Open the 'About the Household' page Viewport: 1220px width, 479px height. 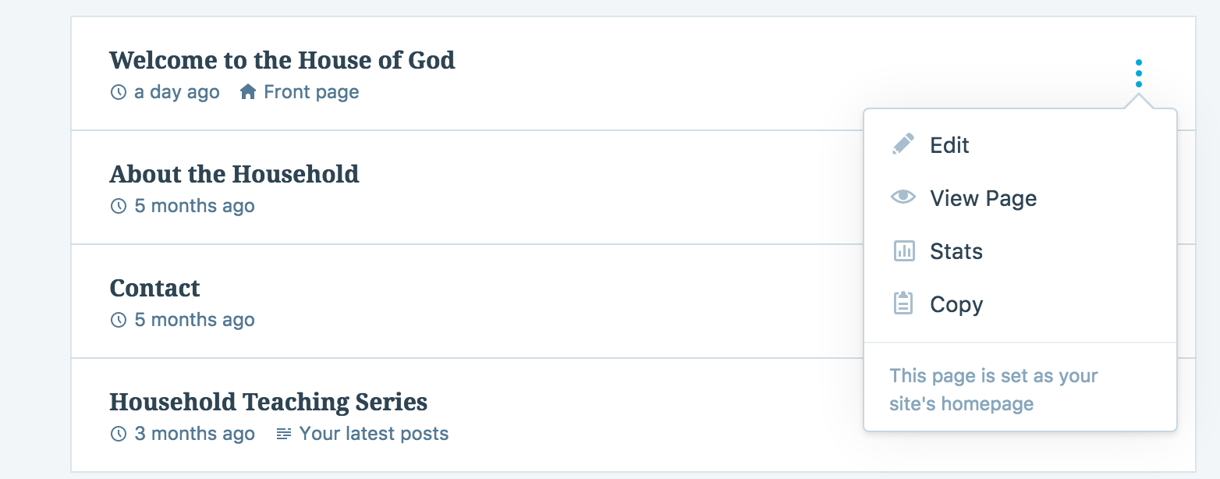click(x=234, y=174)
